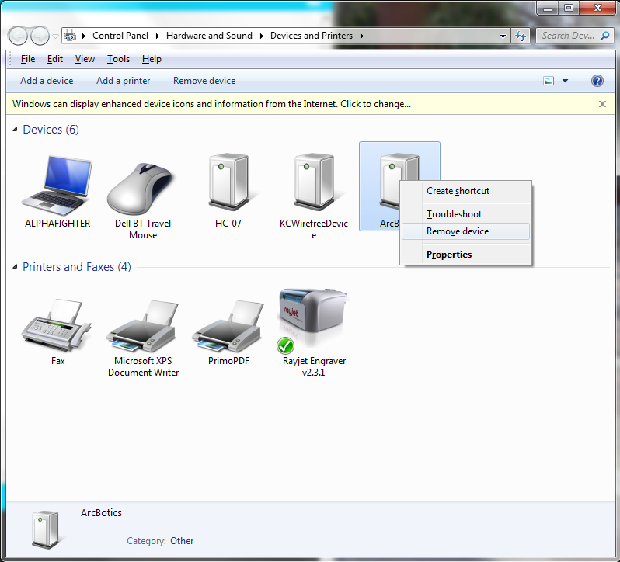Expand arrow after Control Panel breadcrumb
The width and height of the screenshot is (620, 562).
click(x=158, y=36)
